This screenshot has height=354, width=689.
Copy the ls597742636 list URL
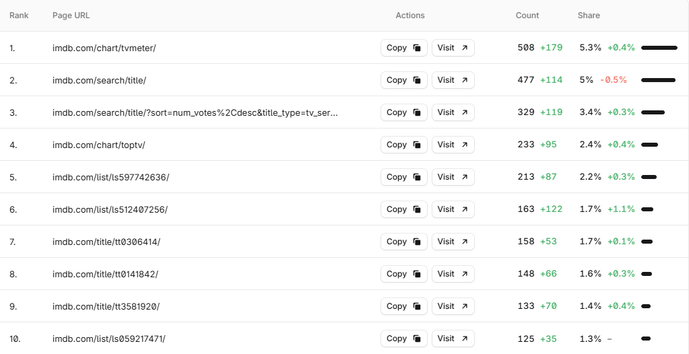[404, 177]
